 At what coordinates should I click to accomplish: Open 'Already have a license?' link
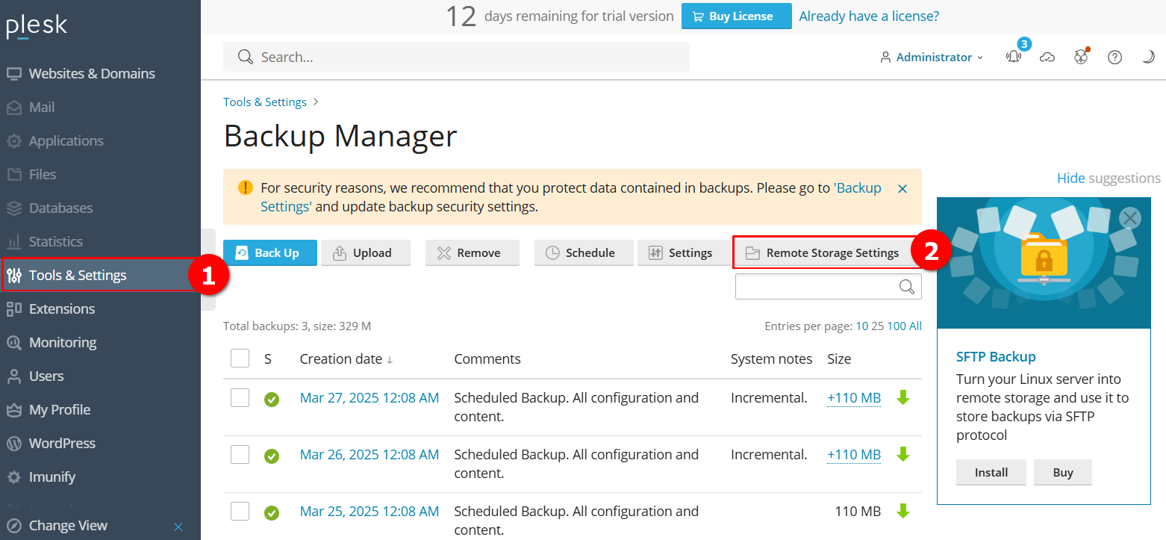coord(869,16)
